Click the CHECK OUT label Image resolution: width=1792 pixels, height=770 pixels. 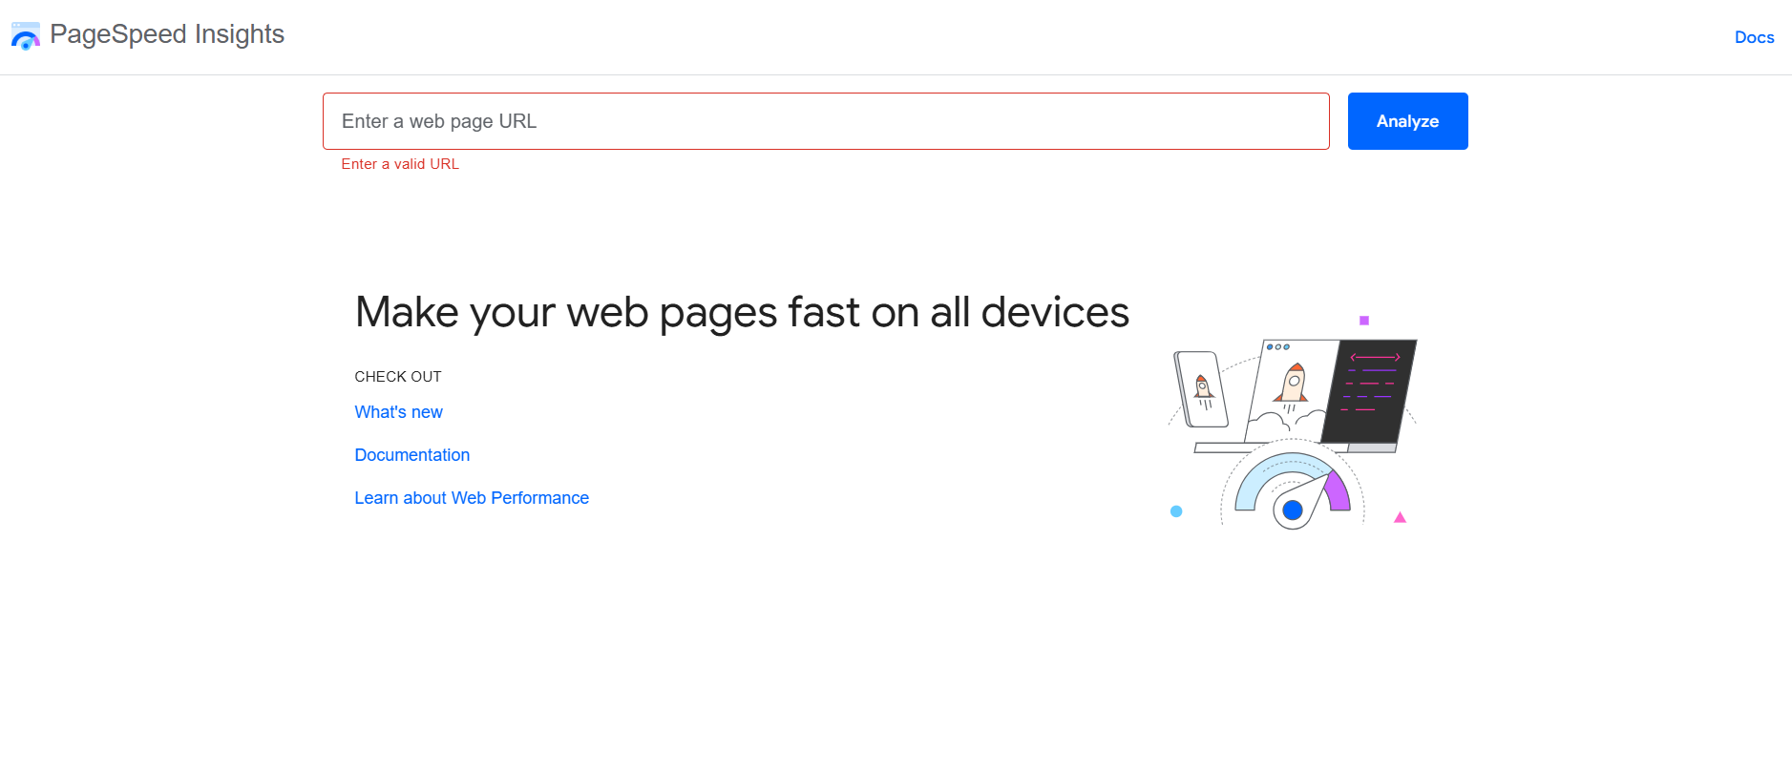pos(398,377)
